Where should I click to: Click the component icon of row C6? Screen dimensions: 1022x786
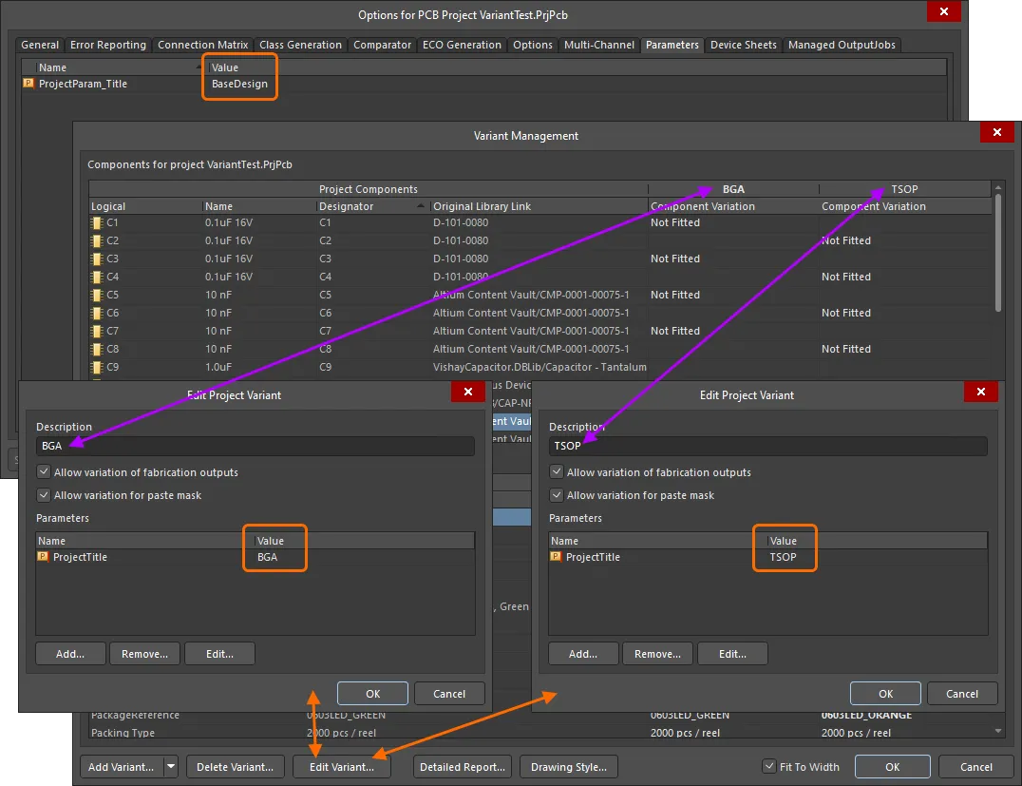click(x=97, y=313)
